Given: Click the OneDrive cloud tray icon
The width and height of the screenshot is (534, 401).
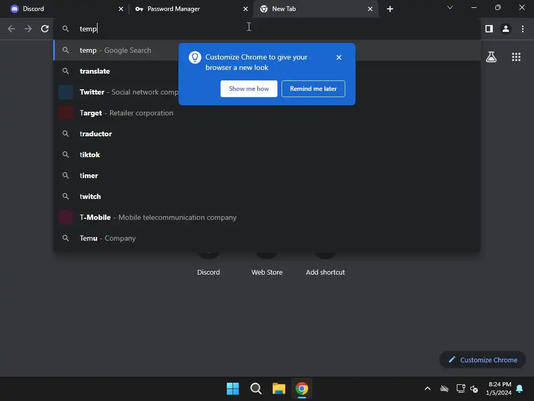Looking at the screenshot, I should click(x=444, y=388).
